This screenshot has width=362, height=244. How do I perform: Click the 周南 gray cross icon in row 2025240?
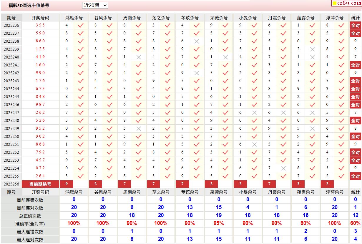click(139, 57)
